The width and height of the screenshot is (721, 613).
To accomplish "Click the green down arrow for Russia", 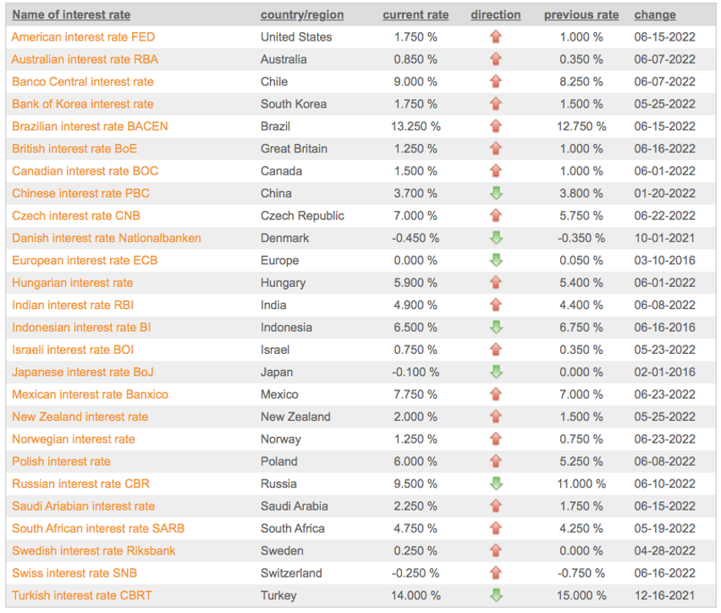I will pos(496,483).
